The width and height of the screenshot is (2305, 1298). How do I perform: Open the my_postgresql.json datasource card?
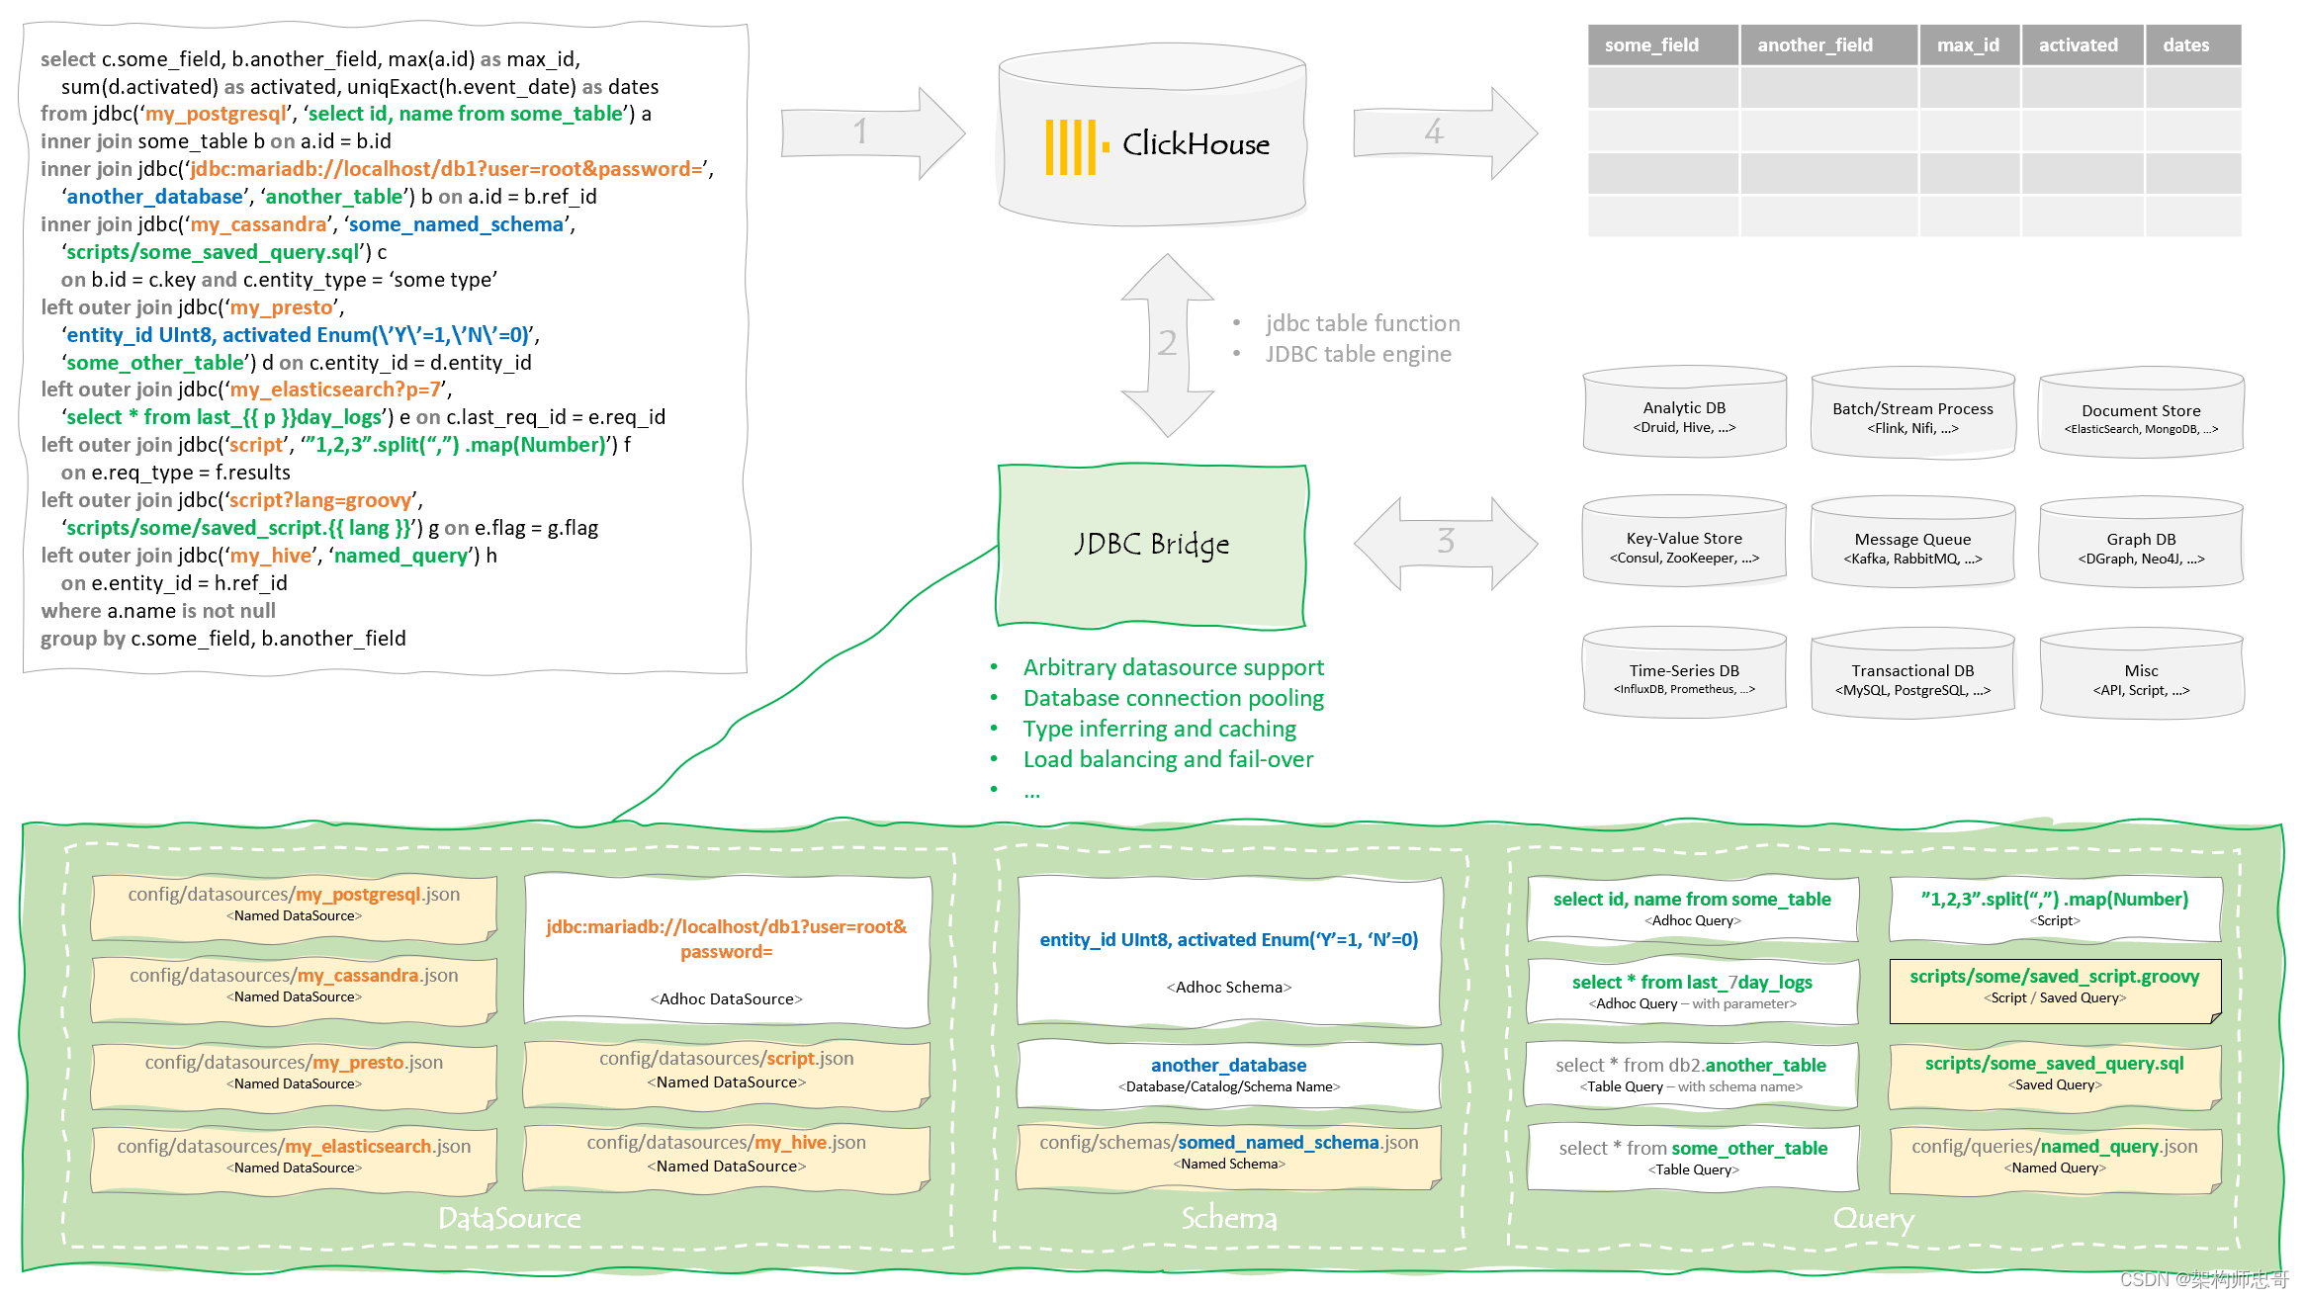(x=294, y=904)
